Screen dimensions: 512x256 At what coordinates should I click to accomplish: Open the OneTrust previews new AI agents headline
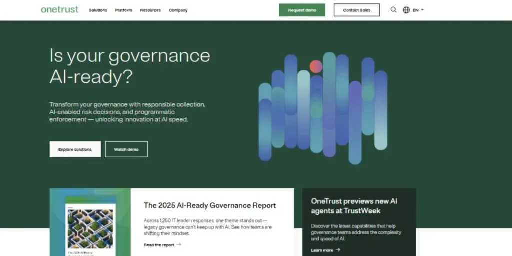point(354,206)
